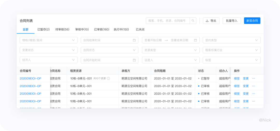Click calendar icon in 合同结束时间 field
Screen dimensions: 280x131
point(134,40)
